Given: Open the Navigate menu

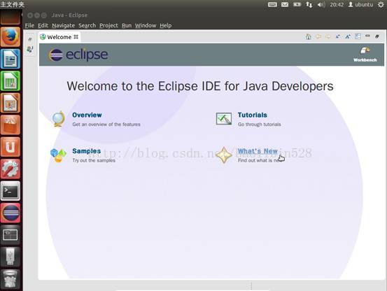Looking at the screenshot, I should pyautogui.click(x=63, y=25).
